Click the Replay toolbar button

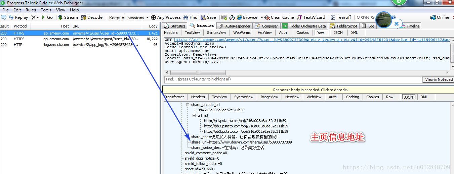tap(18, 17)
